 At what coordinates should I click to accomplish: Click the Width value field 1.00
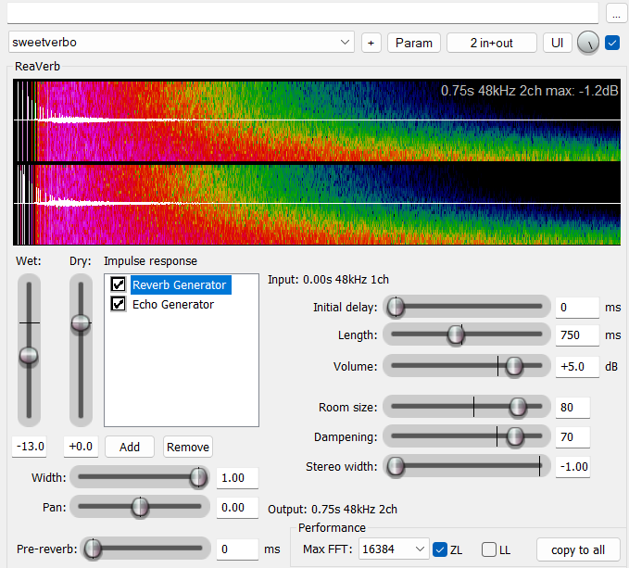pos(237,478)
